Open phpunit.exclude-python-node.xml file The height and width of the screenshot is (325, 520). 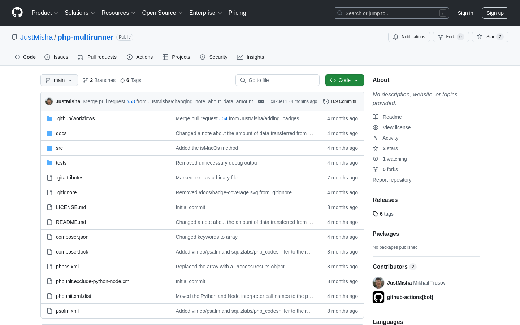coord(93,281)
